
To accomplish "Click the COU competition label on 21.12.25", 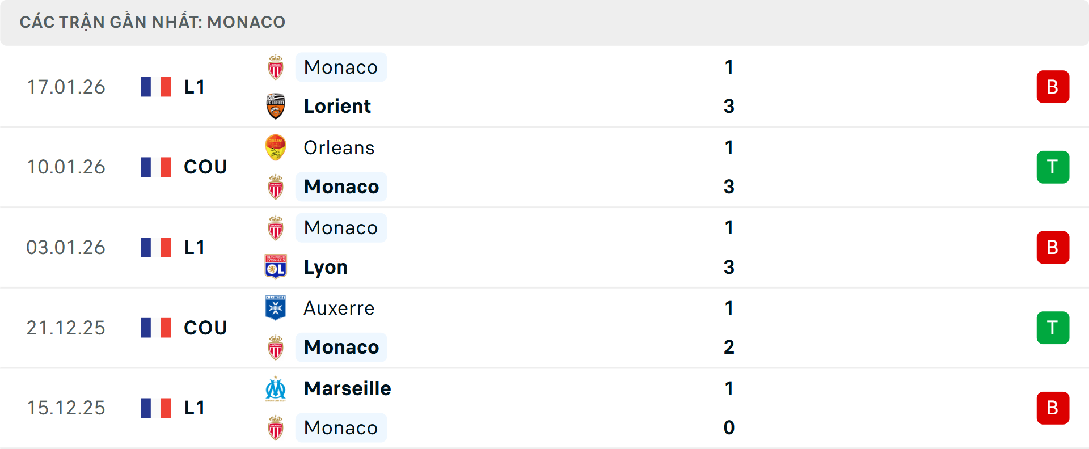I will (x=205, y=328).
